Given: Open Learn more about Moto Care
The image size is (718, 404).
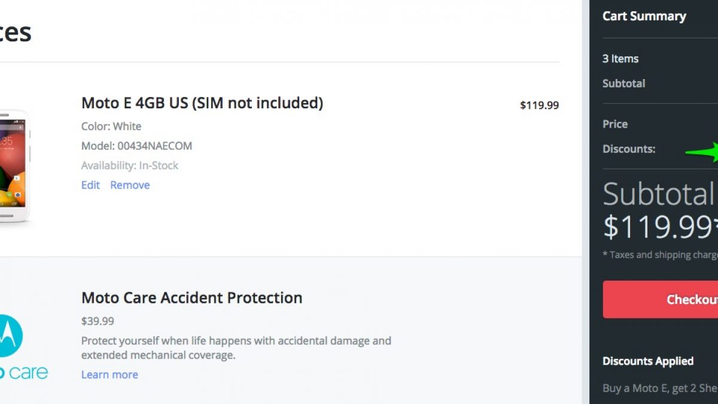Looking at the screenshot, I should pos(109,375).
